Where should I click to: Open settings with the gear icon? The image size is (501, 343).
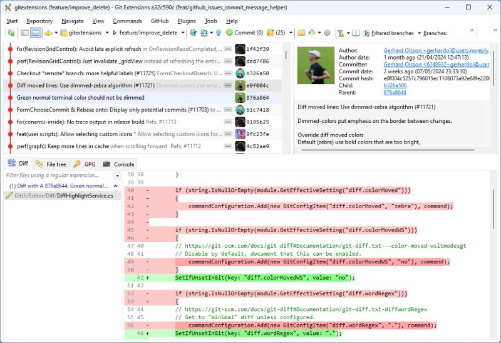[x=327, y=33]
